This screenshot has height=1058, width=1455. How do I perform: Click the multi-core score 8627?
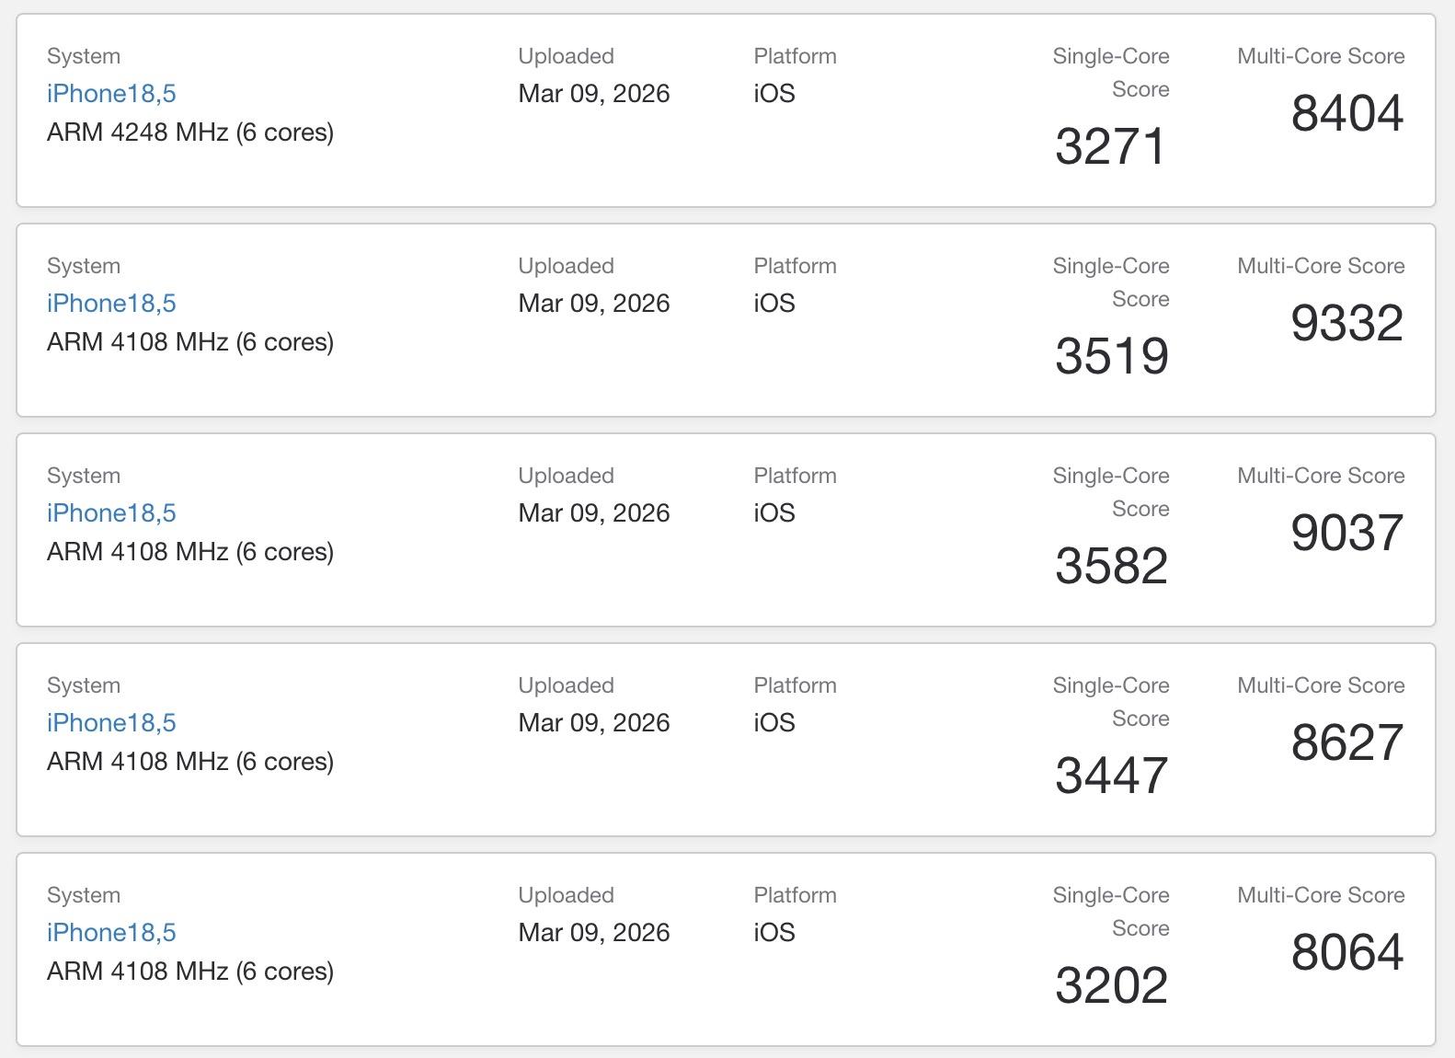coord(1346,743)
